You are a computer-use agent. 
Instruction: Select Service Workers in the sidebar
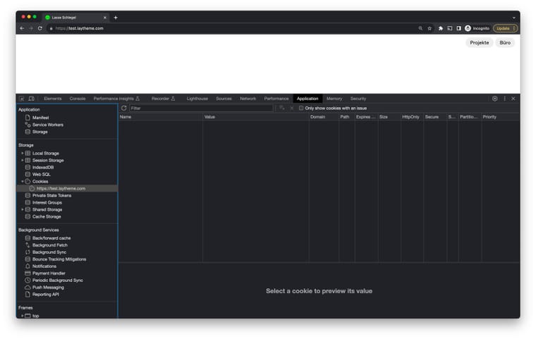point(47,125)
